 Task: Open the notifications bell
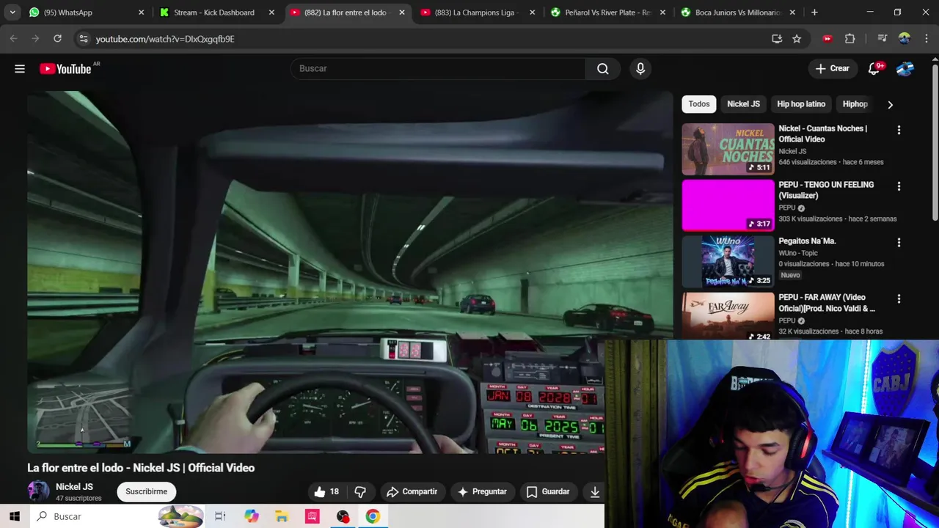(874, 68)
